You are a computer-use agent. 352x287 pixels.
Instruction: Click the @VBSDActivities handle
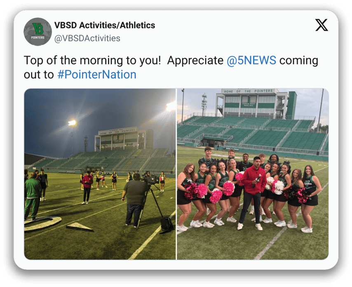click(87, 38)
